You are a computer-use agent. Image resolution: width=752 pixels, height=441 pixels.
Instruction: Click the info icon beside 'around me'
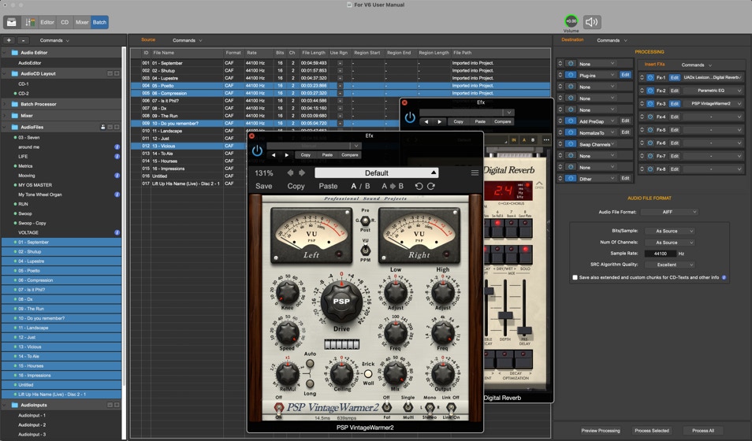click(117, 147)
